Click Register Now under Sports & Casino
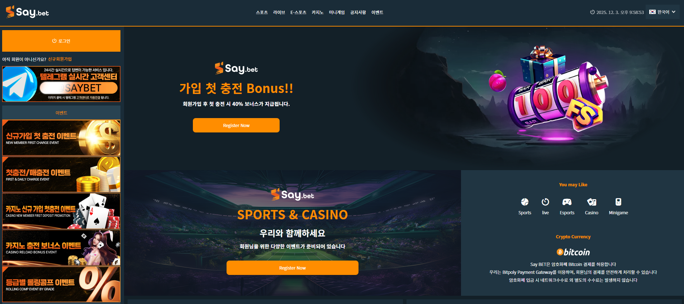Image resolution: width=684 pixels, height=304 pixels. [293, 268]
